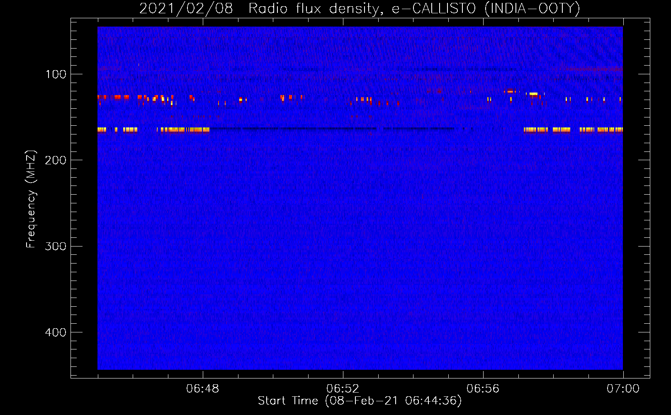This screenshot has width=671, height=415.
Task: Click the Frequency (MHZ) axis label
Action: tap(31, 199)
